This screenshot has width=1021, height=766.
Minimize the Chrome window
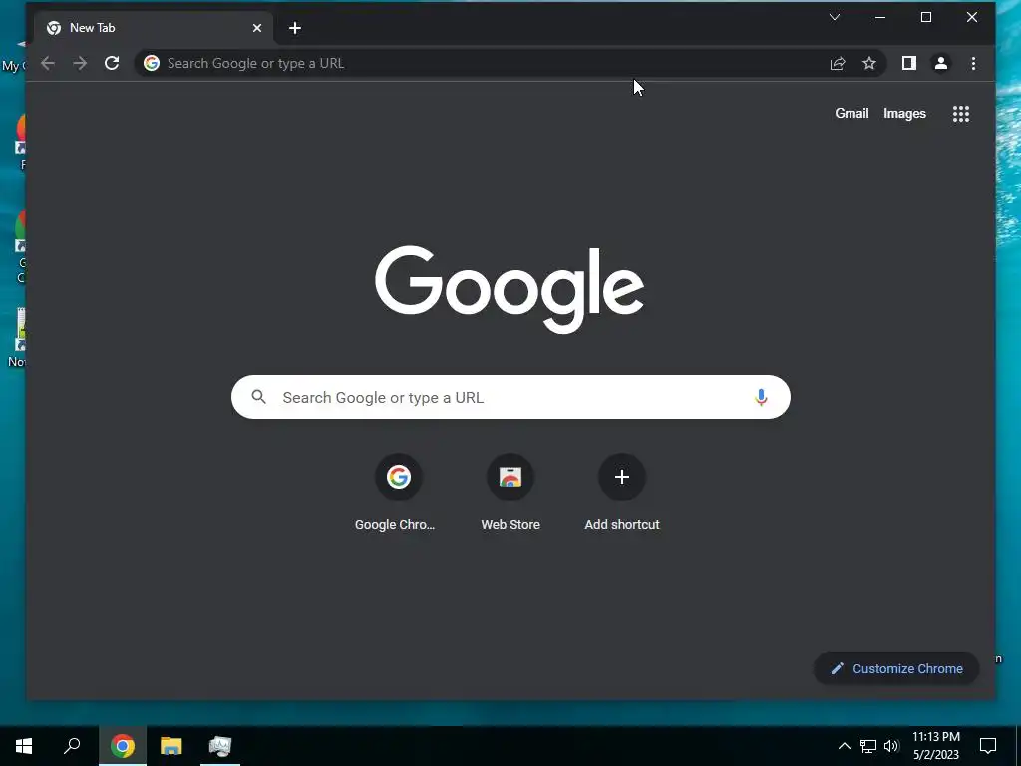(880, 18)
